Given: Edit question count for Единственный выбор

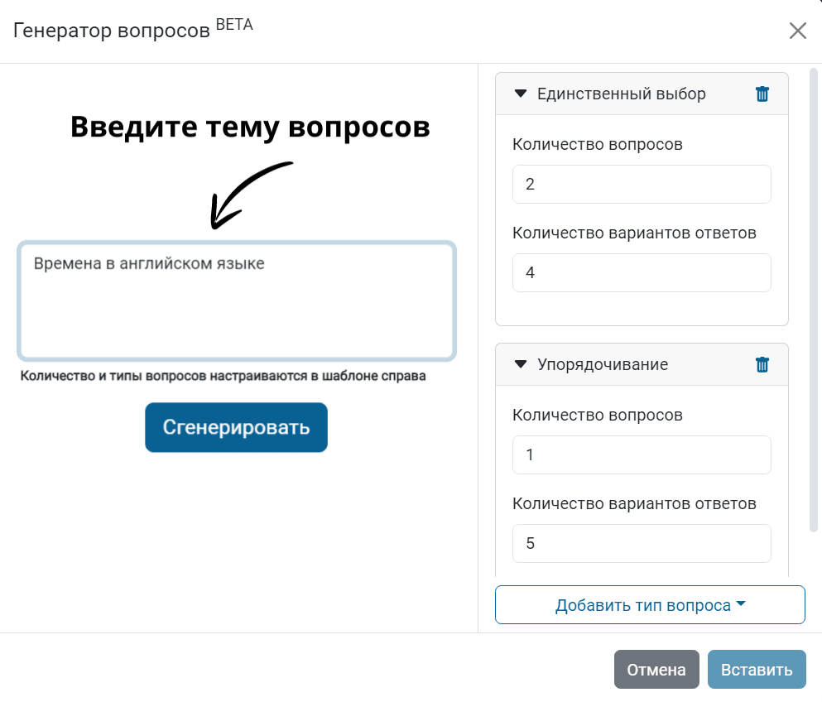Looking at the screenshot, I should pyautogui.click(x=642, y=184).
